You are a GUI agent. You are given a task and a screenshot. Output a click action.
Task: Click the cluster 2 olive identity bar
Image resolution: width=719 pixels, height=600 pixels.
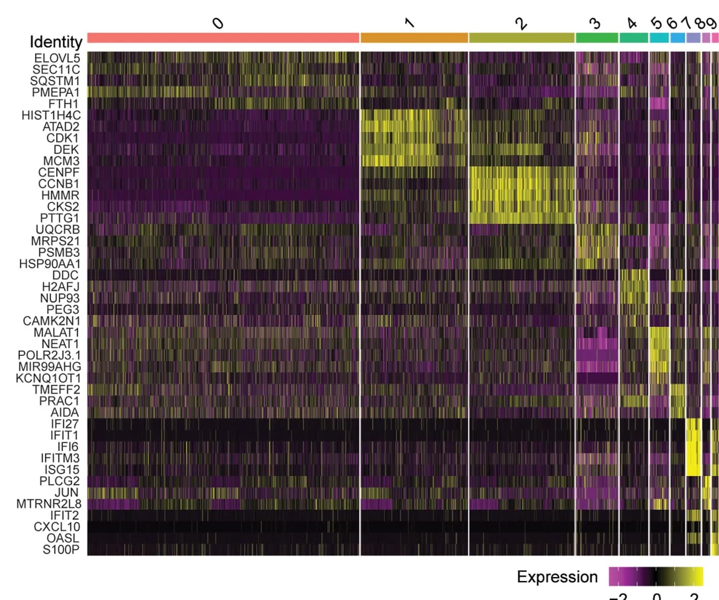522,38
